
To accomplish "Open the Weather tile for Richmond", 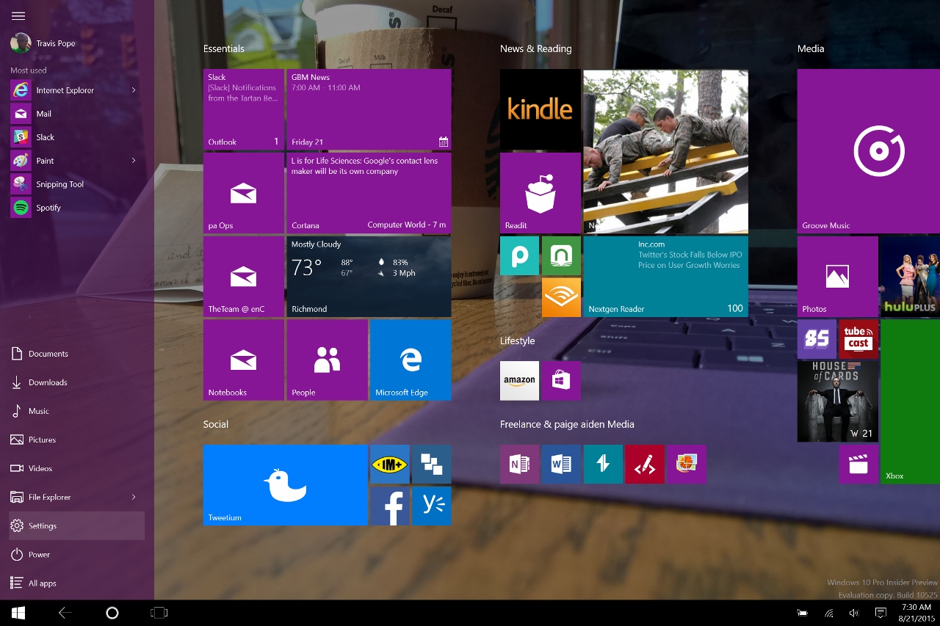I will 369,276.
